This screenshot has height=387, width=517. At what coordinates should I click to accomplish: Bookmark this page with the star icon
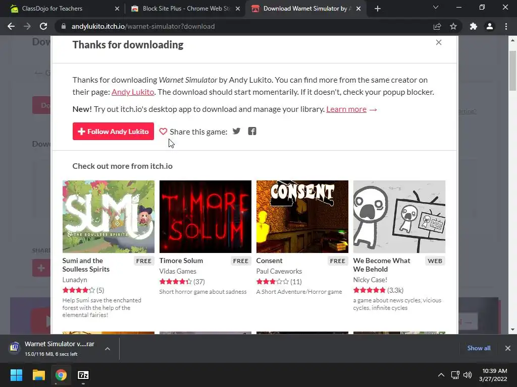click(453, 26)
